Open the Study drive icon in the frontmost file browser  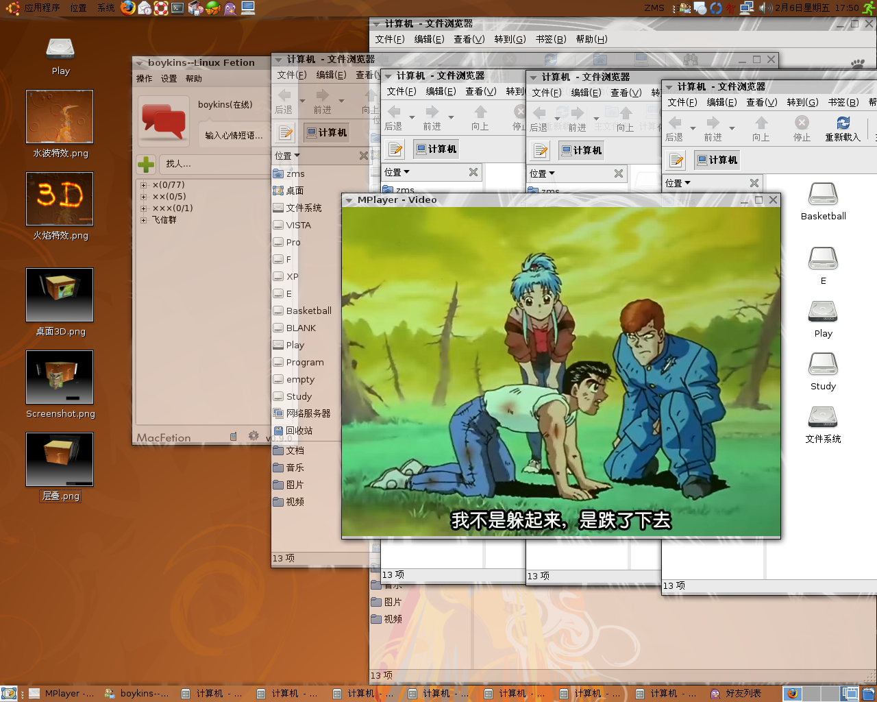pos(823,364)
